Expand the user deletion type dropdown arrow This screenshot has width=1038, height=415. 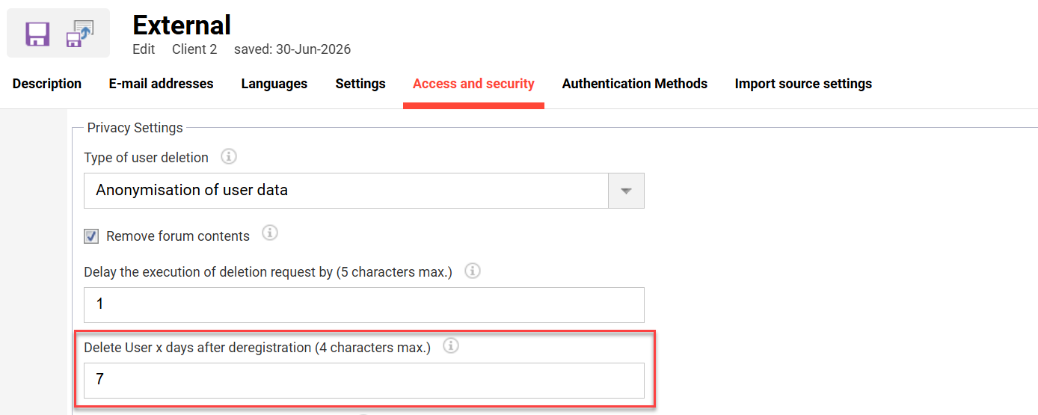click(x=626, y=191)
